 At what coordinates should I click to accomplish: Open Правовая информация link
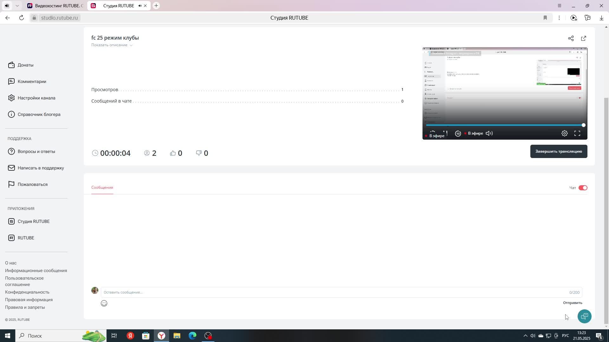[x=29, y=300]
